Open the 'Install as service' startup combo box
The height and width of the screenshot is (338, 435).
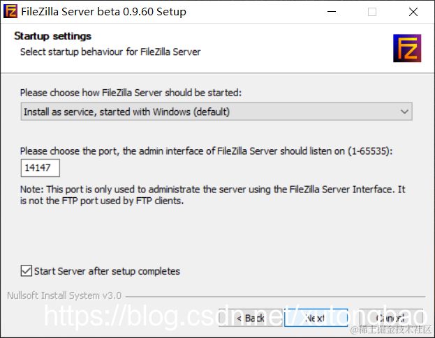209,112
